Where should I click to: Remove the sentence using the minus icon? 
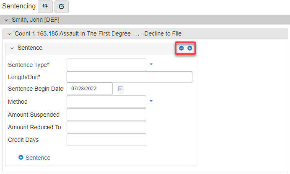click(181, 48)
